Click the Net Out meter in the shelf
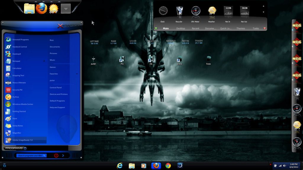The height and width of the screenshot is (170, 303). point(244,10)
